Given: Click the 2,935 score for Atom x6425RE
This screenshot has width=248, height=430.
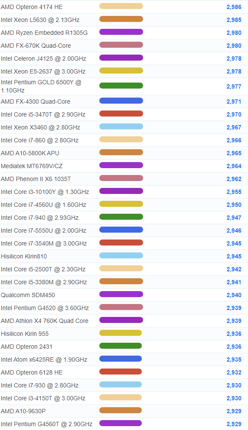Looking at the screenshot, I should pyautogui.click(x=234, y=359).
